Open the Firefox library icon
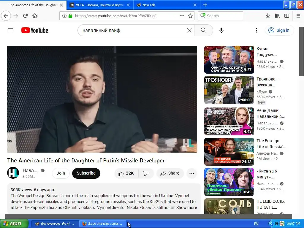The width and height of the screenshot is (304, 228). (277, 16)
